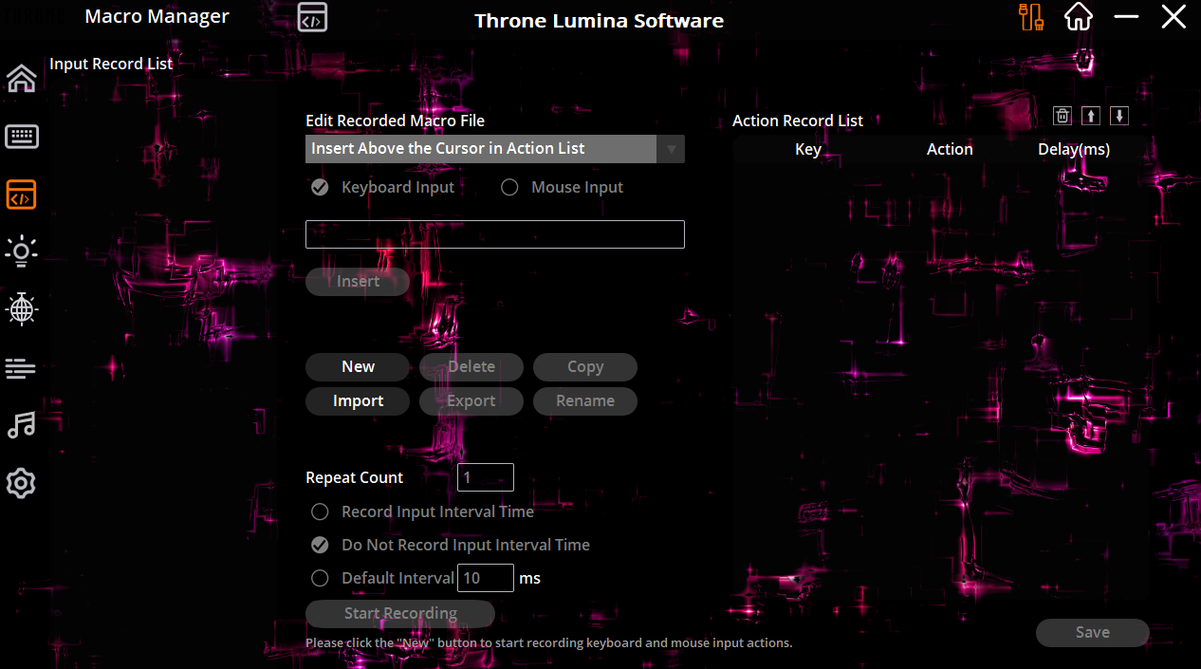Open the lighting effects bulb icon
The width and height of the screenshot is (1201, 669).
click(21, 251)
